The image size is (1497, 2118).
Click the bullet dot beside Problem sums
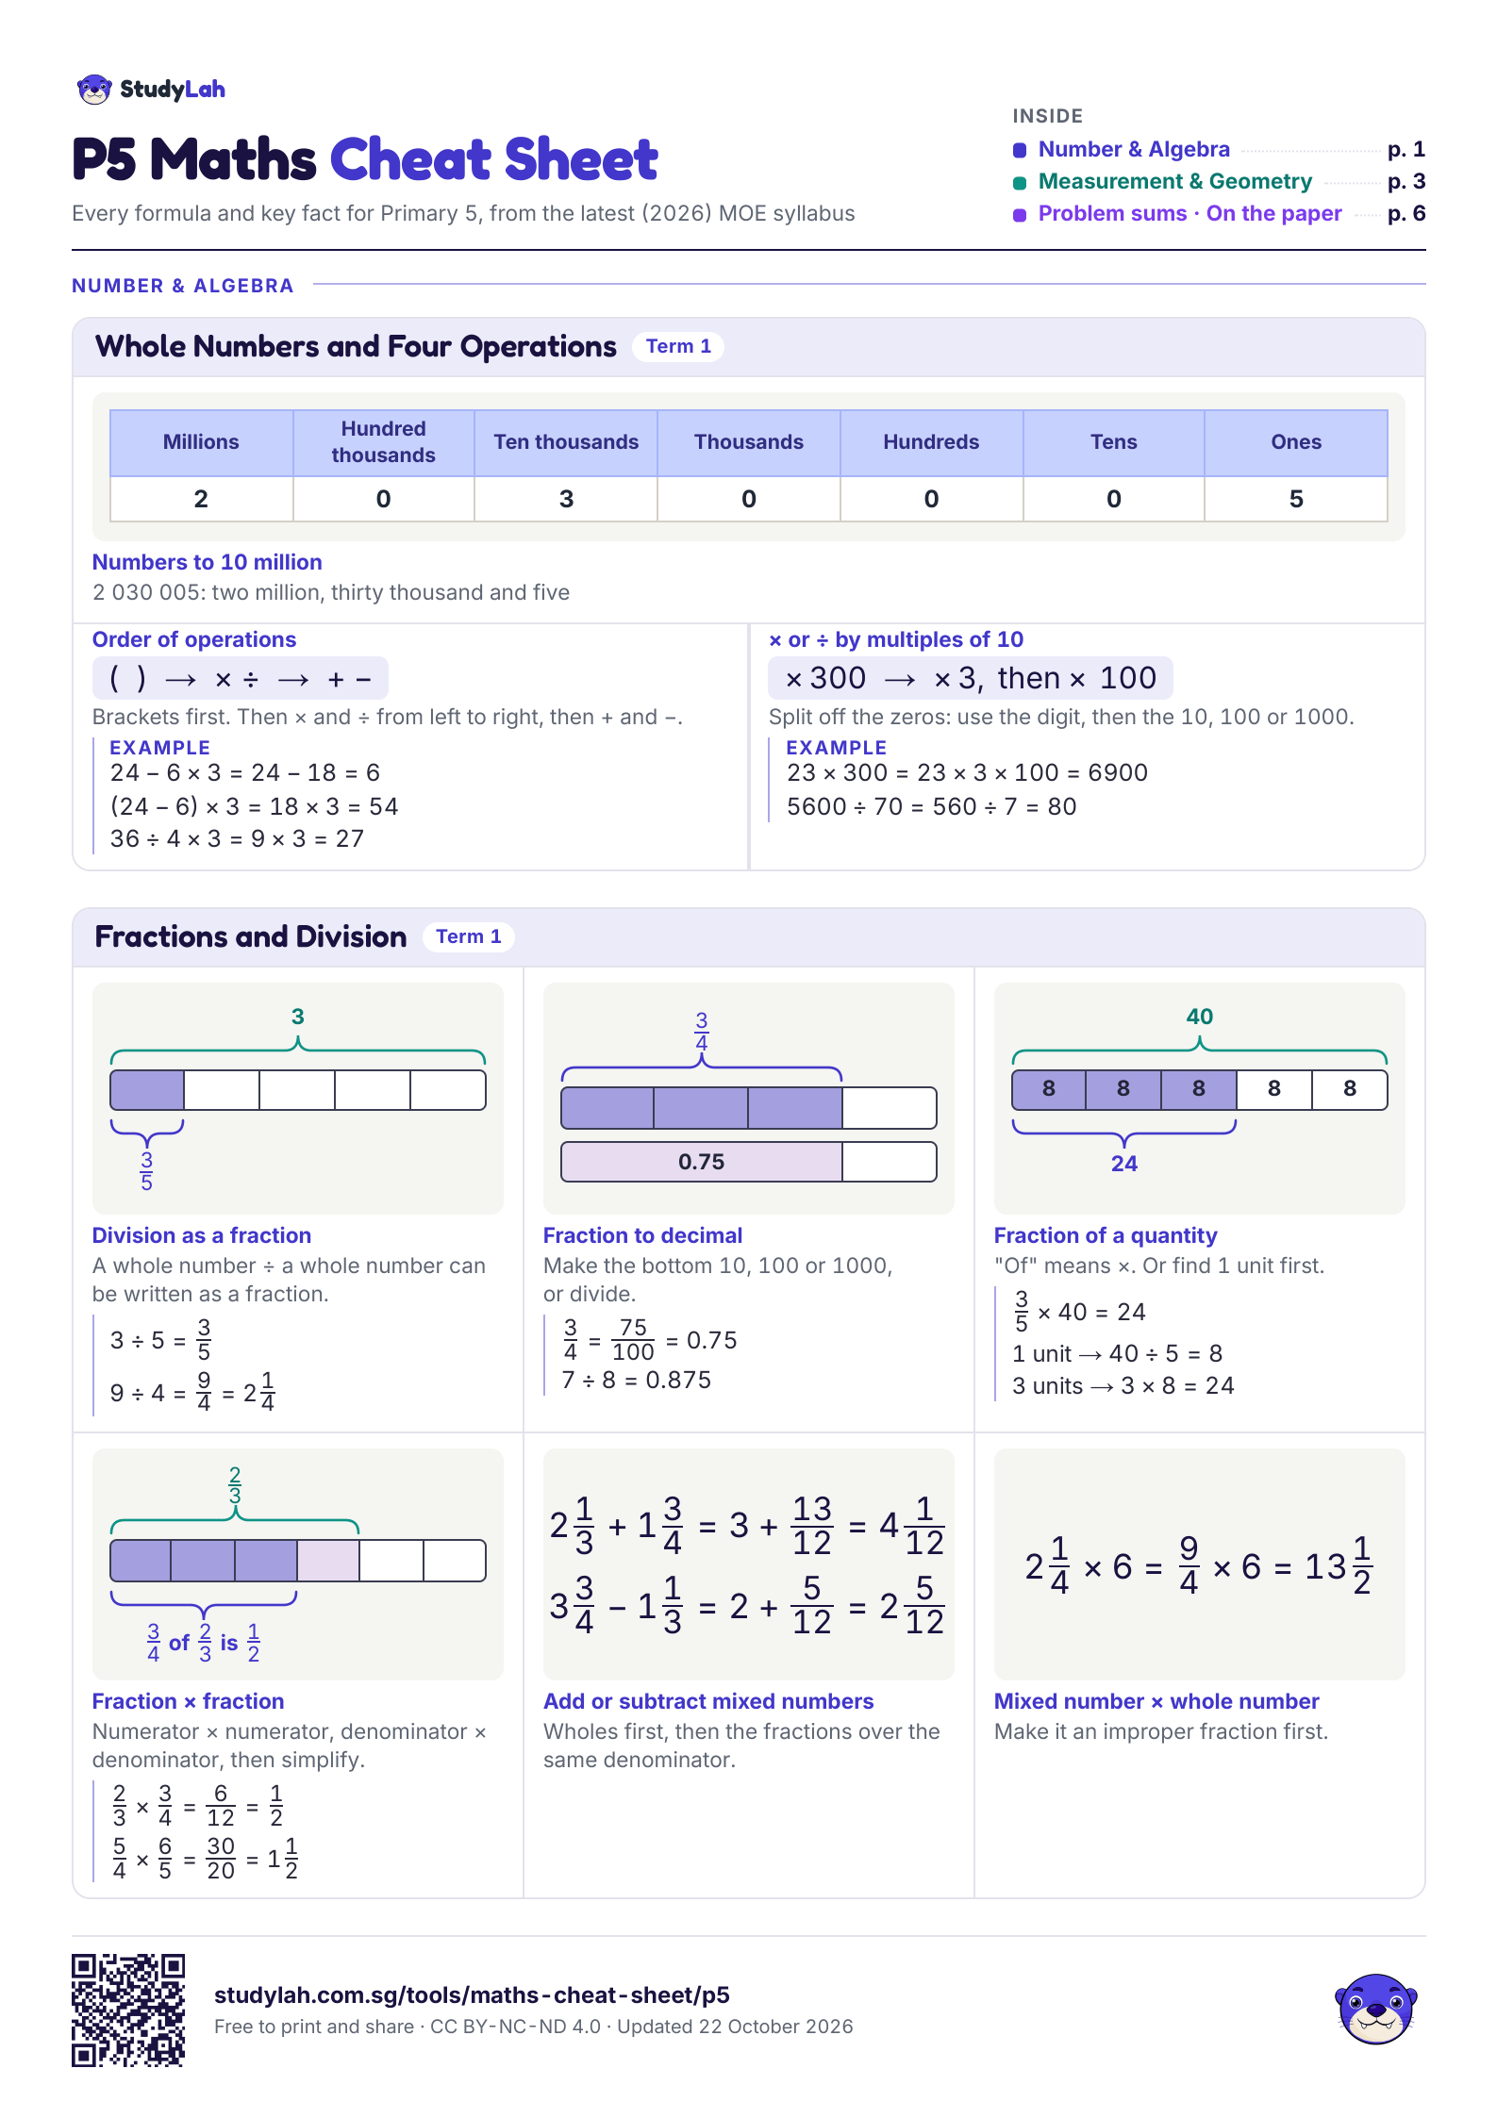point(1020,214)
